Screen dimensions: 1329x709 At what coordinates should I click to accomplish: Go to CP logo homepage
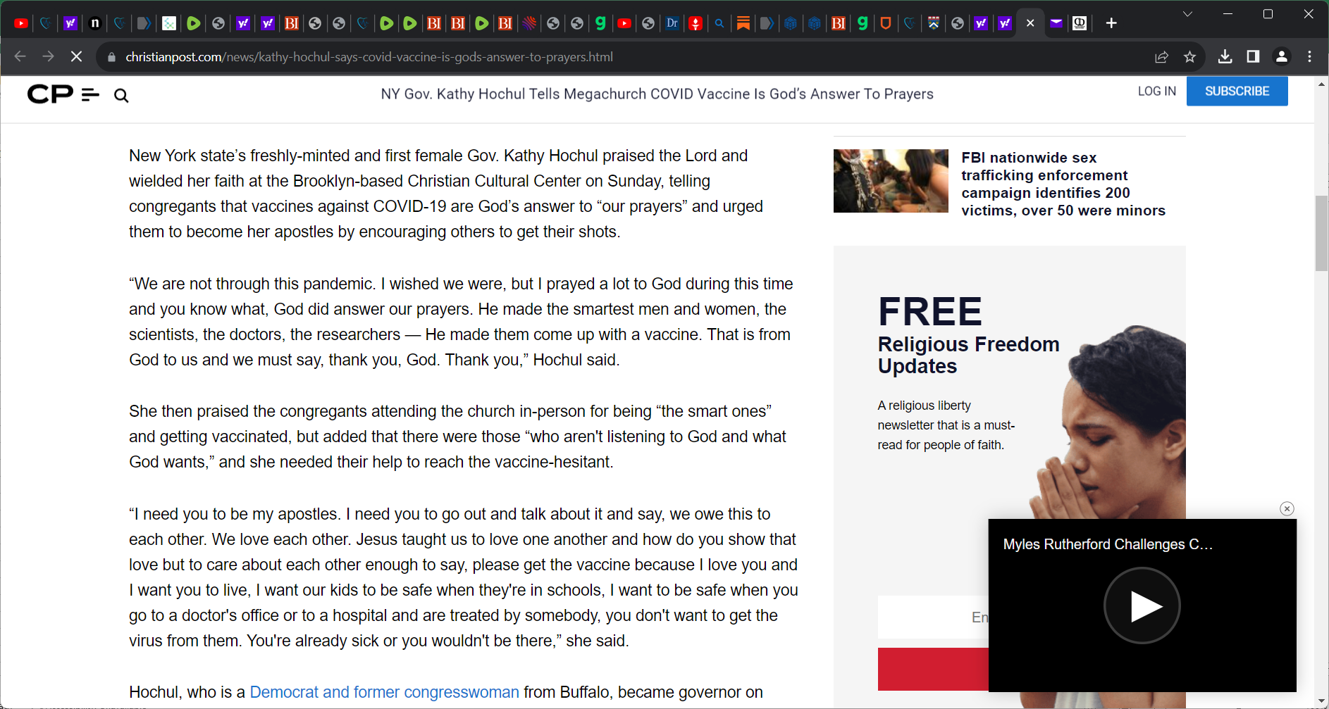tap(50, 94)
